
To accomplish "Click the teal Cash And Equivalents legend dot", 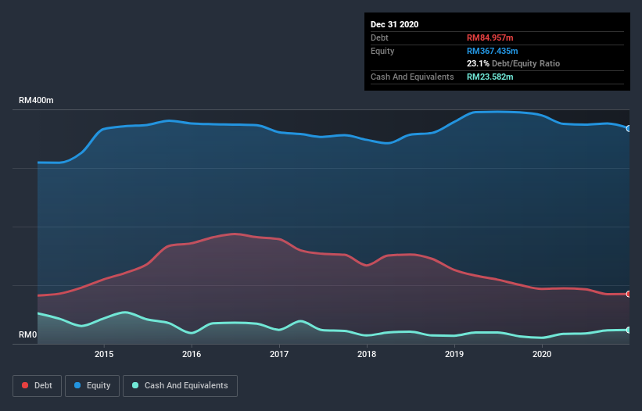I will pyautogui.click(x=135, y=385).
